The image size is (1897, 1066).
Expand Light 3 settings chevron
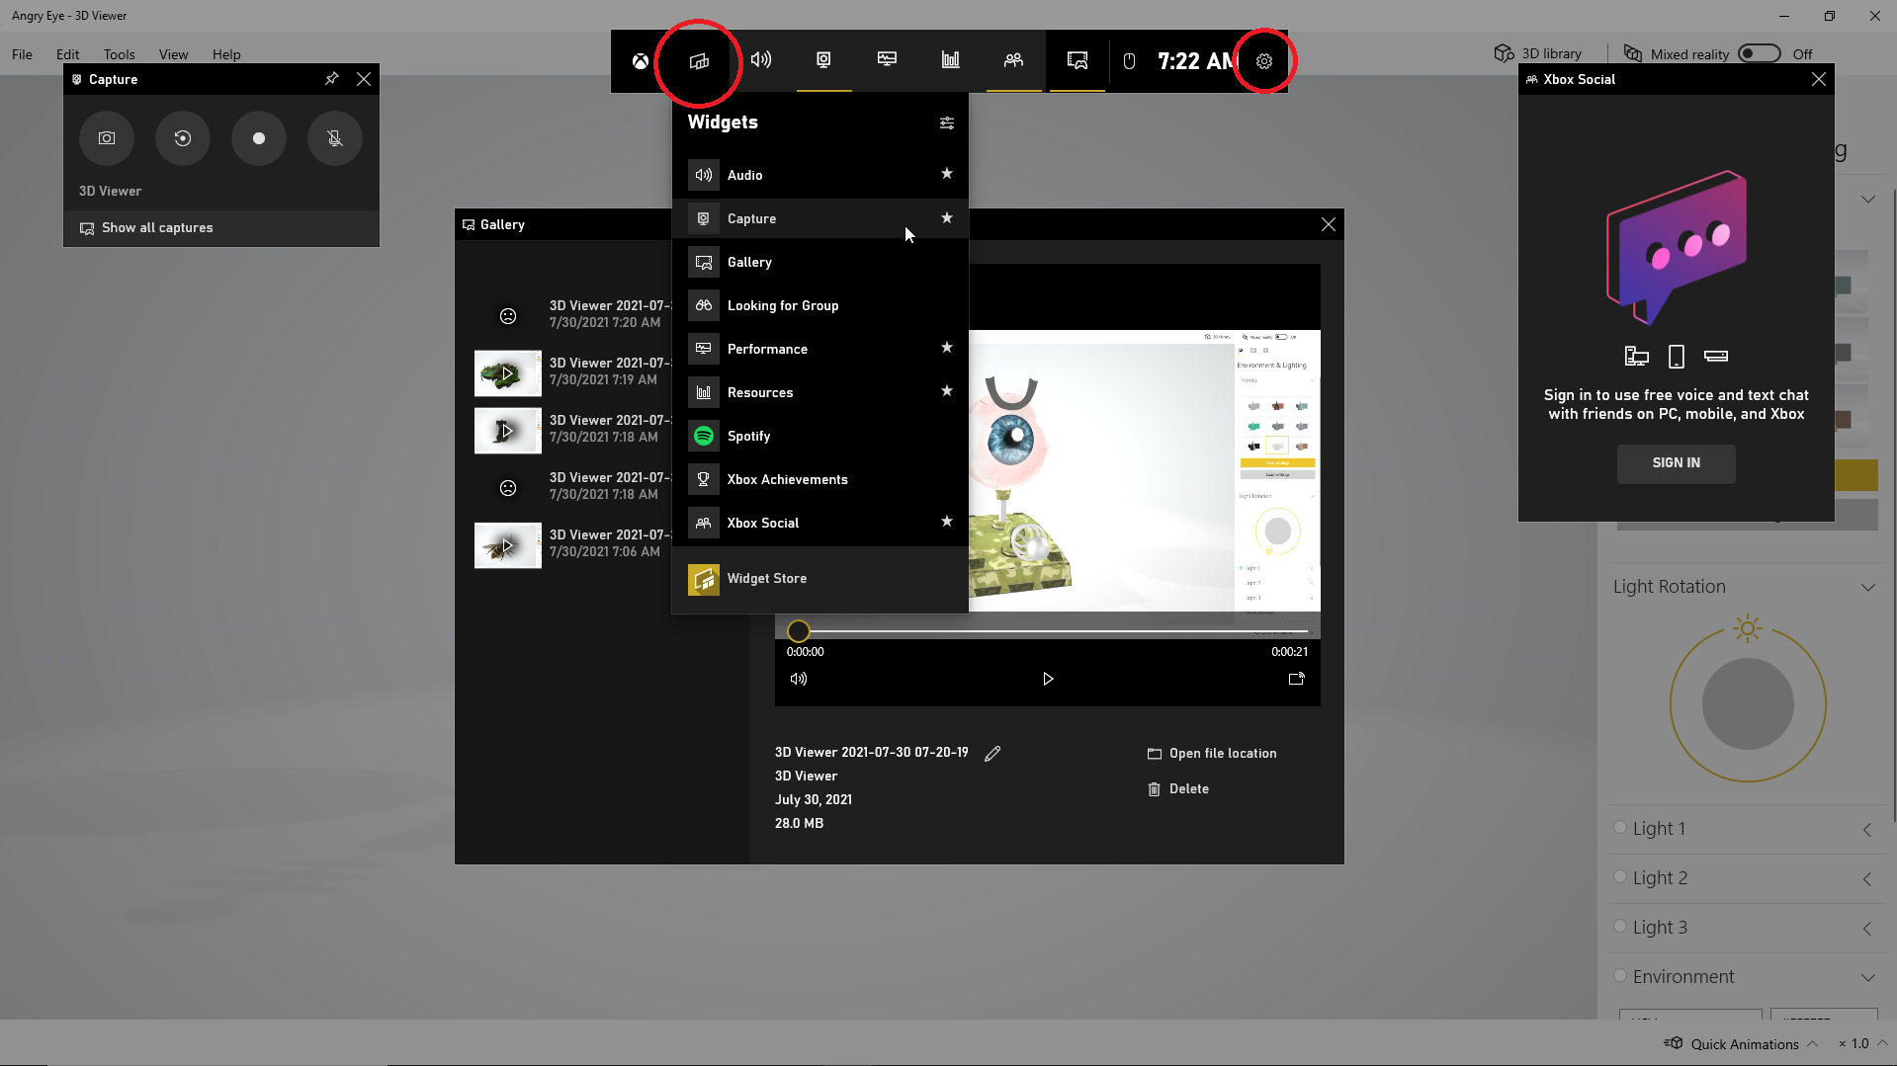tap(1867, 929)
